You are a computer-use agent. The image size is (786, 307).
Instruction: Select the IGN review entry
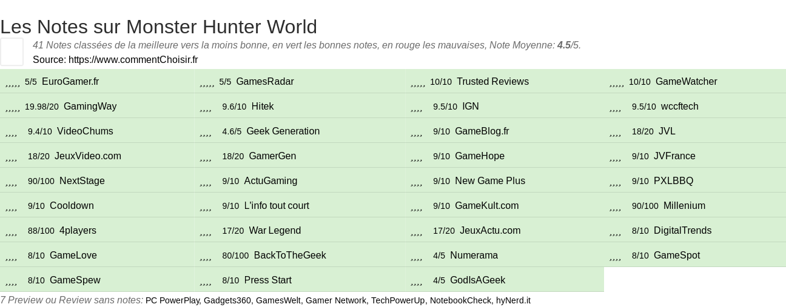471,107
